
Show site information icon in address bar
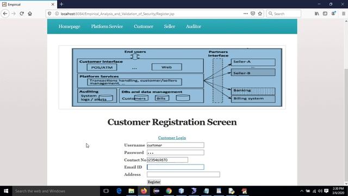pos(57,14)
